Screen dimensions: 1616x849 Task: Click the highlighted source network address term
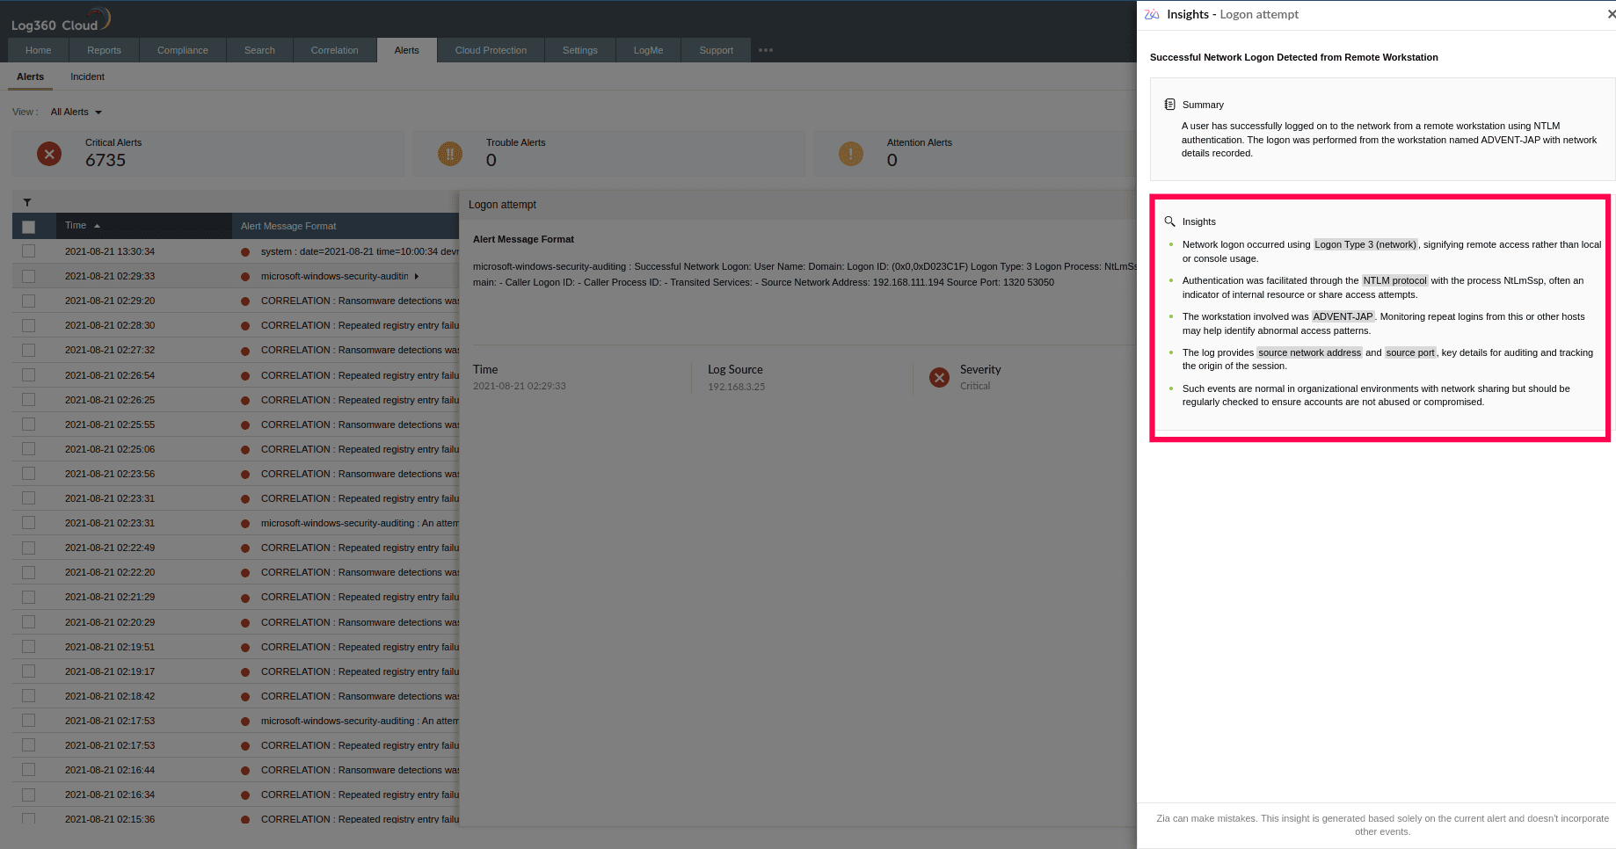click(1309, 352)
